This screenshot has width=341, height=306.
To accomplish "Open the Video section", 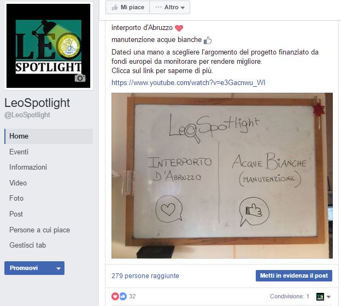I will click(x=18, y=183).
